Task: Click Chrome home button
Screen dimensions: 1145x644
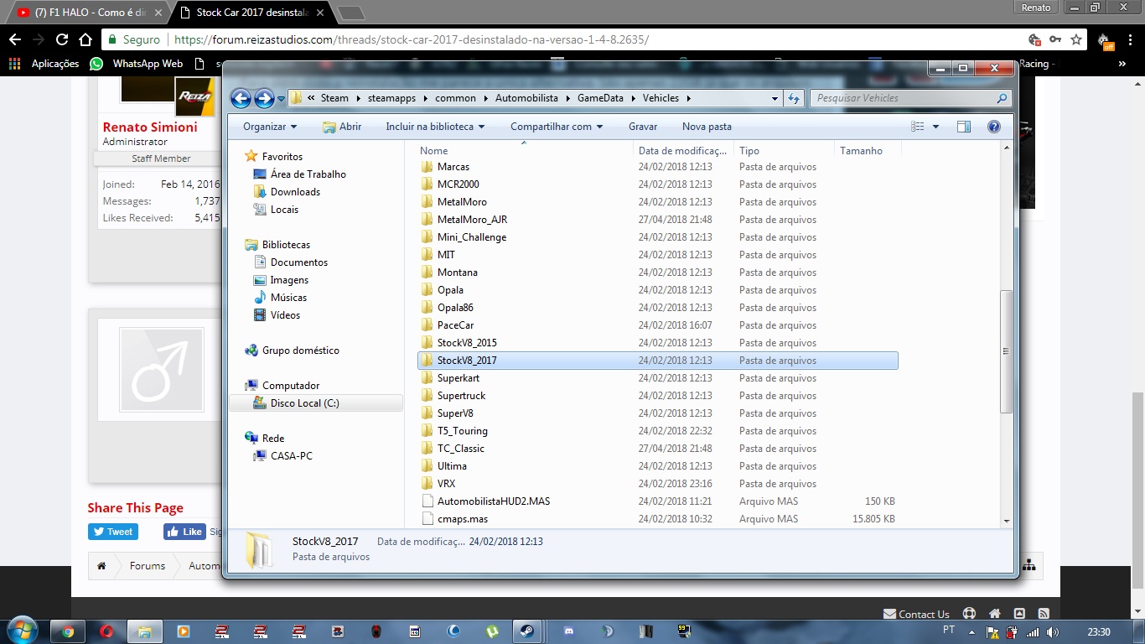Action: pyautogui.click(x=85, y=39)
